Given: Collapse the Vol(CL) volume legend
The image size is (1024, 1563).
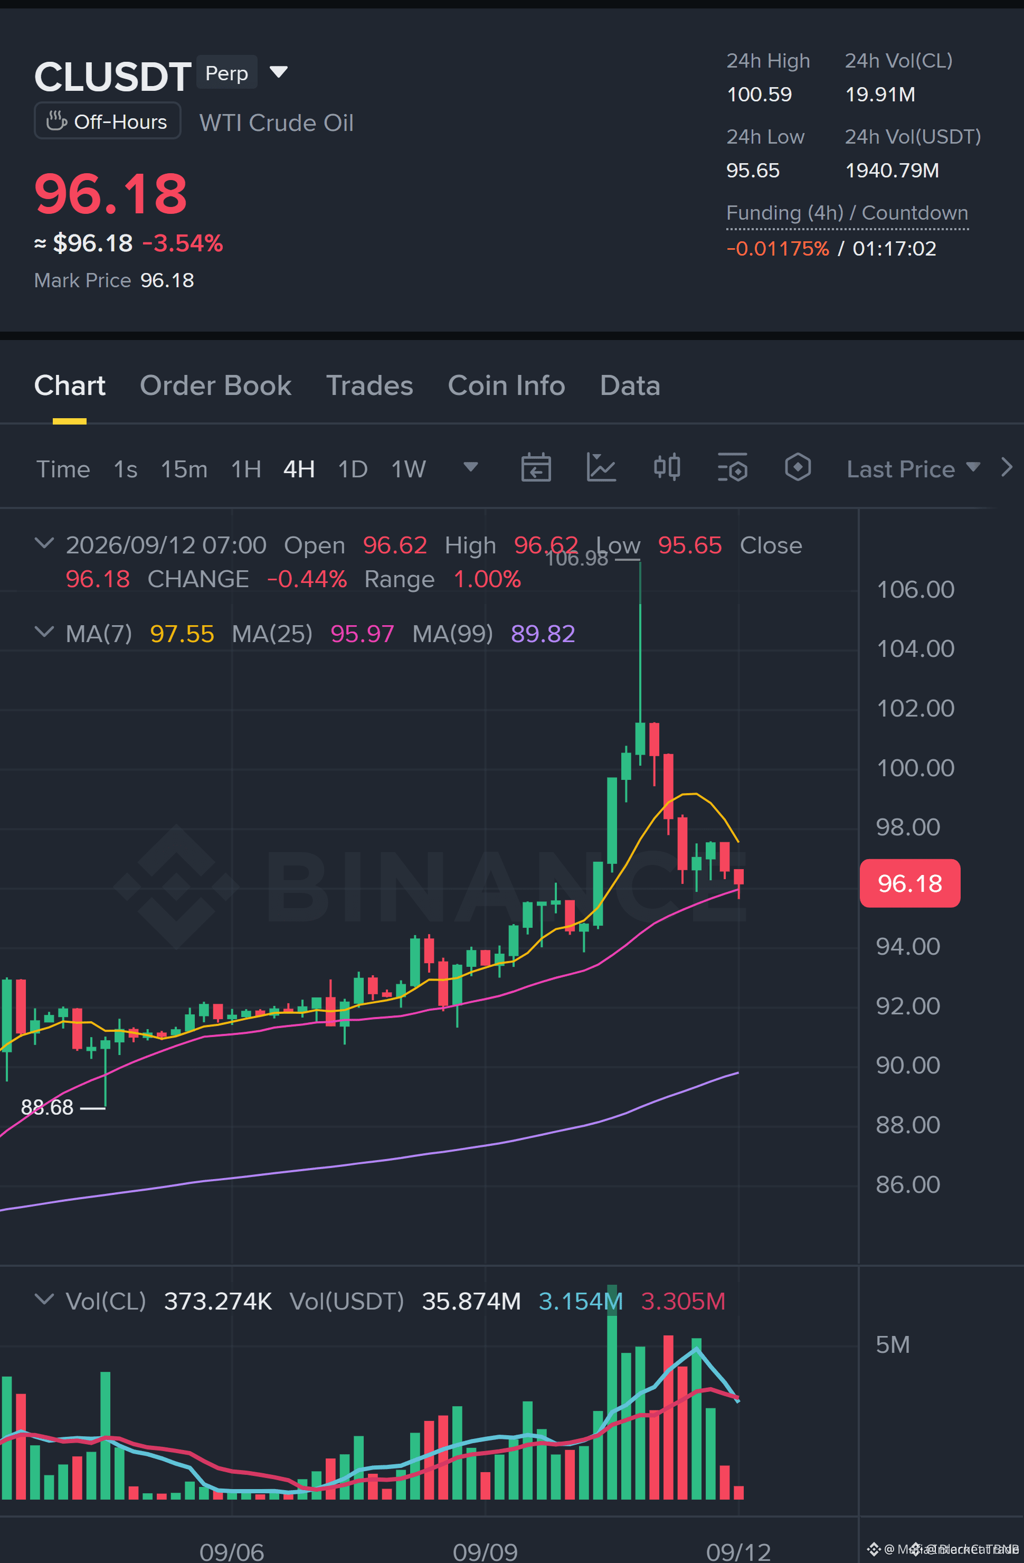Looking at the screenshot, I should [x=44, y=1301].
